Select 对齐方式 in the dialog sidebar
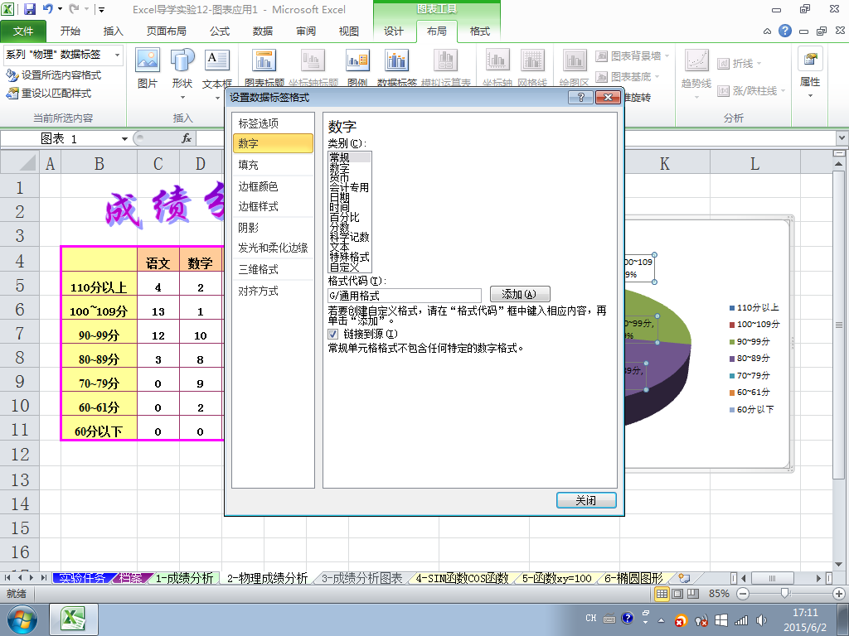 (273, 291)
